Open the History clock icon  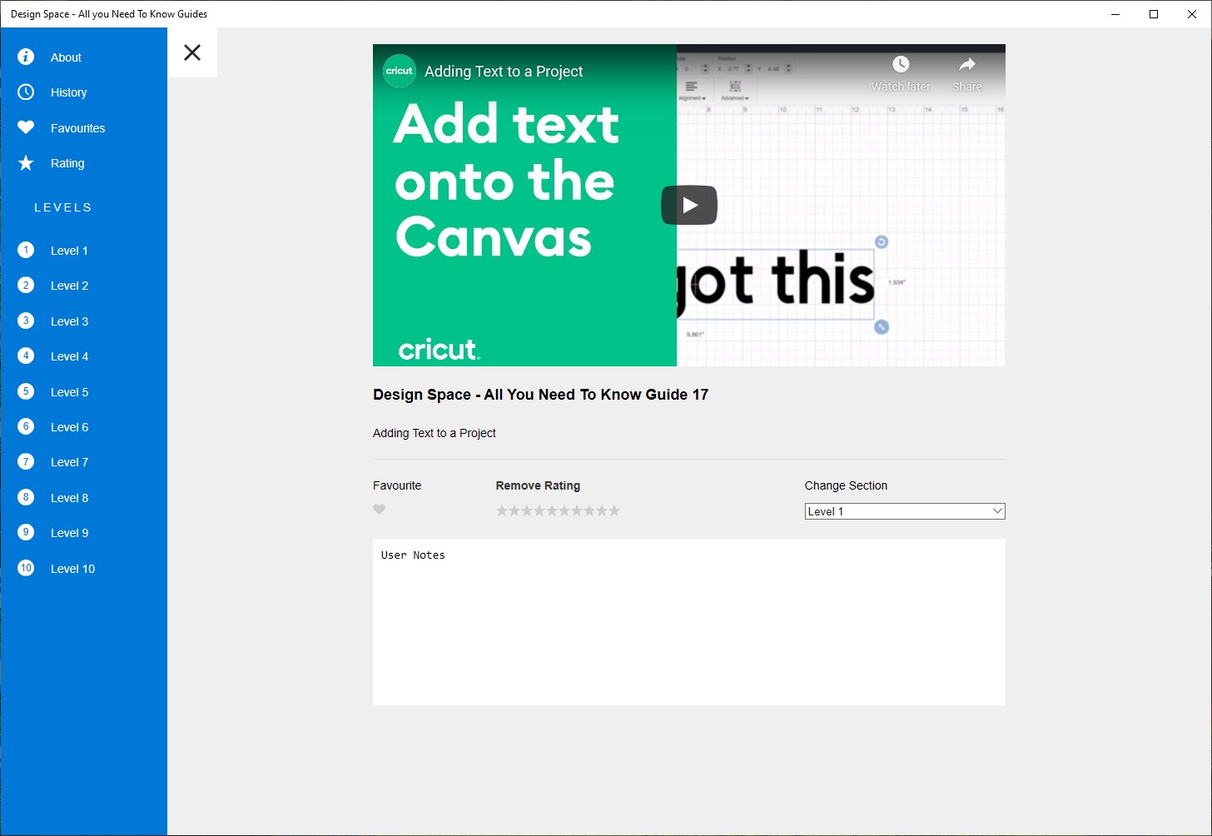click(x=26, y=92)
